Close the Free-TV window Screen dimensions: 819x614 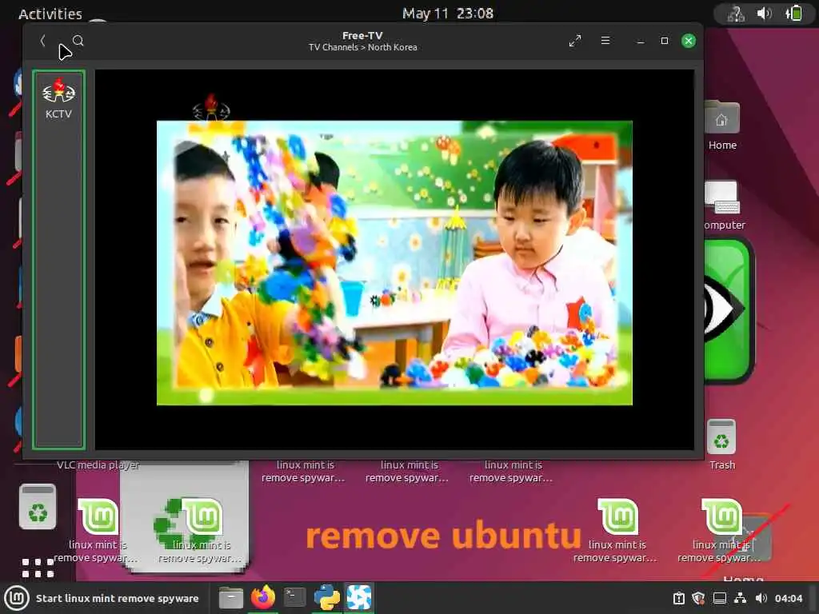[x=689, y=41]
